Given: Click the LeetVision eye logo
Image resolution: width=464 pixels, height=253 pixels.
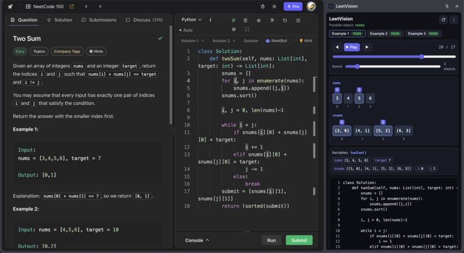Looking at the screenshot, I should pos(331,6).
